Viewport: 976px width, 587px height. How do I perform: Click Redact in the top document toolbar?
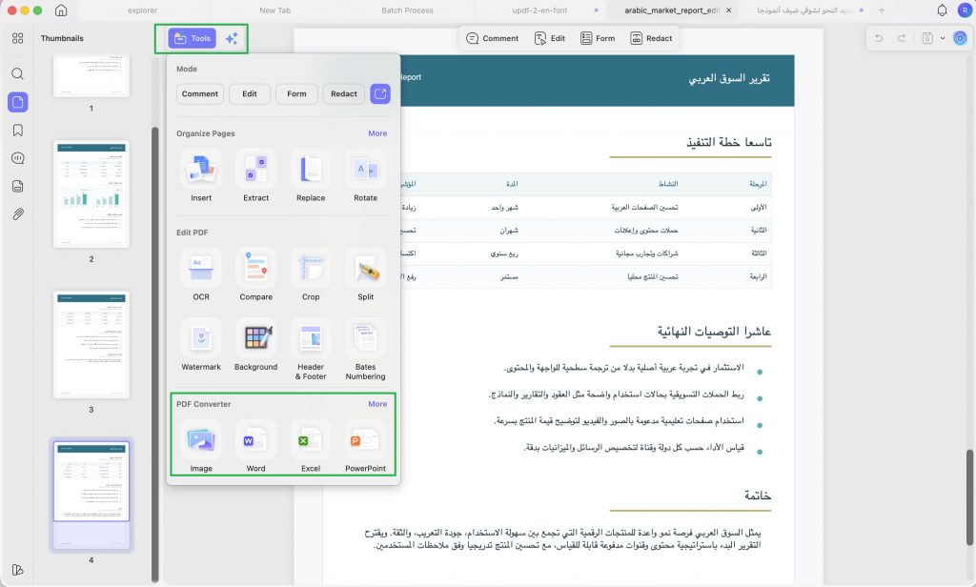point(651,39)
